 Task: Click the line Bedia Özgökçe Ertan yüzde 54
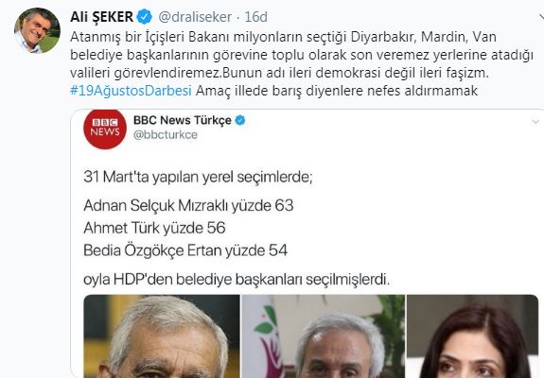coord(185,250)
